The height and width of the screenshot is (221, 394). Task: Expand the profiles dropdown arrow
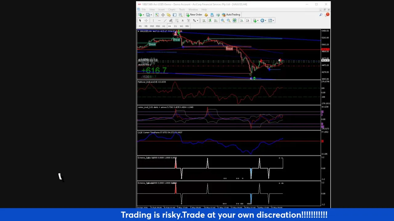coord(151,15)
